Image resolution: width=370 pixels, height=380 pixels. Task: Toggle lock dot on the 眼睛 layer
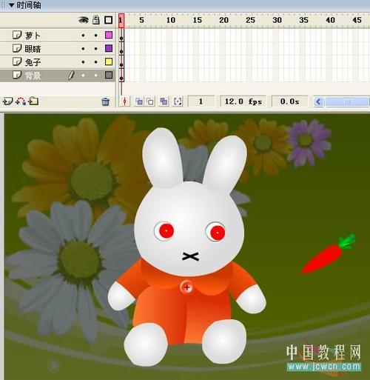(95, 49)
